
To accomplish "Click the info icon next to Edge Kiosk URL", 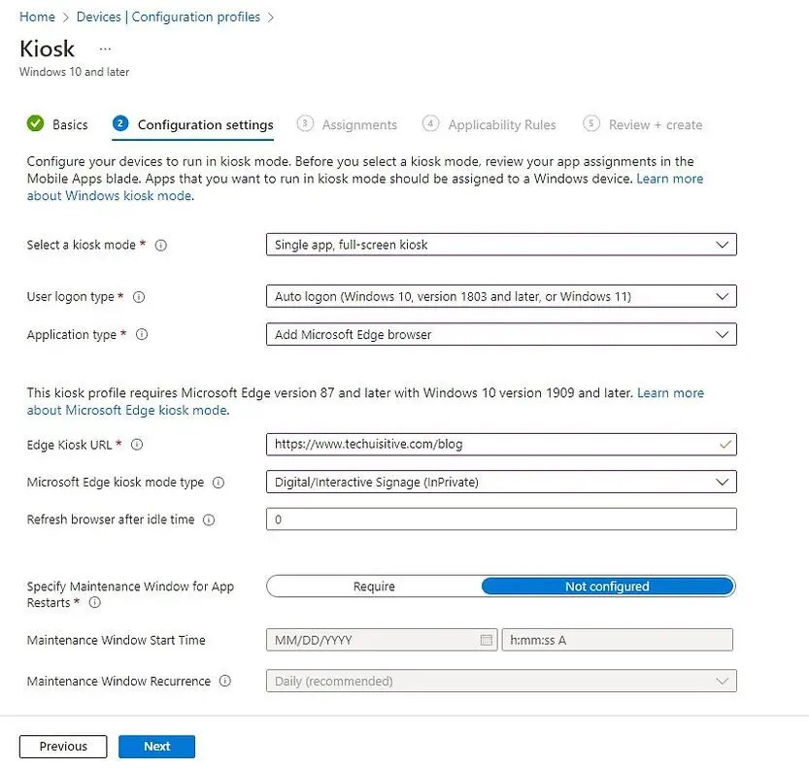I will pos(135,445).
